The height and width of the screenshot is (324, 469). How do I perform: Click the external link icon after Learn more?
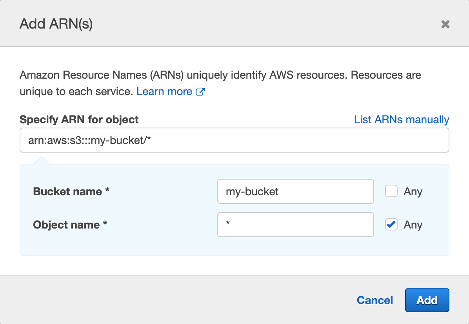200,92
